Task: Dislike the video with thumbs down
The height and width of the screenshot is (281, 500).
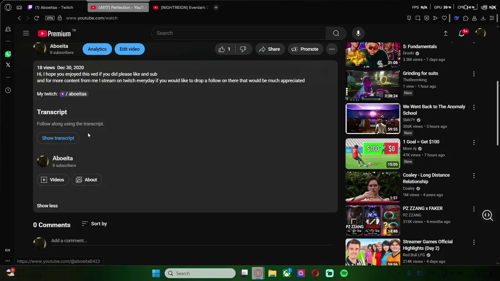Action: [x=243, y=49]
